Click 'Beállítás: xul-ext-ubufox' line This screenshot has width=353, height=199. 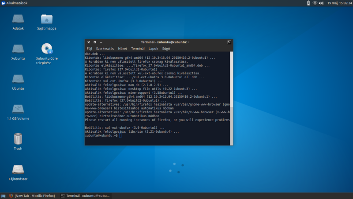[125, 127]
